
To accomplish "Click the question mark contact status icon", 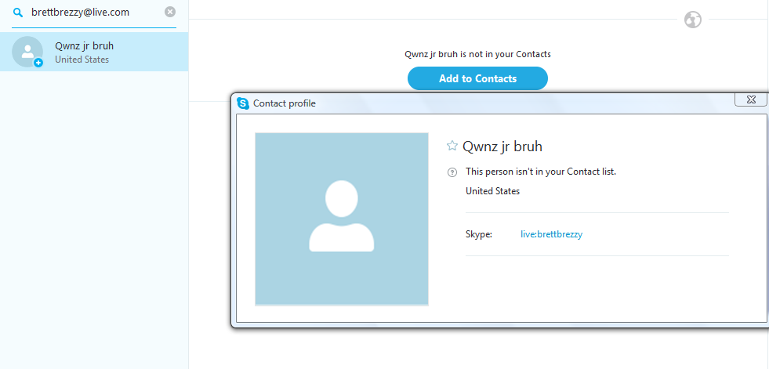I will 452,172.
